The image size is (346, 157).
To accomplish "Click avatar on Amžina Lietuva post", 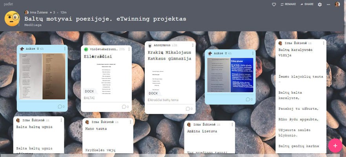I will click(x=189, y=124).
